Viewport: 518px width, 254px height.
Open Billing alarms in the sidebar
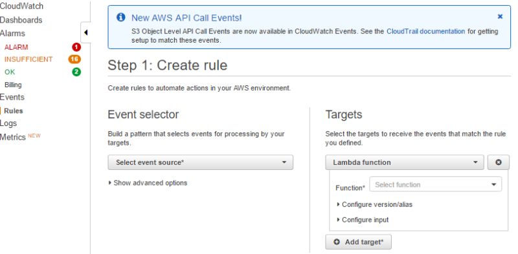point(13,85)
